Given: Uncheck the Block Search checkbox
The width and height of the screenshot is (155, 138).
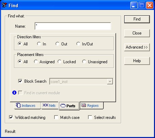Looking at the screenshot, I should pos(20,81).
